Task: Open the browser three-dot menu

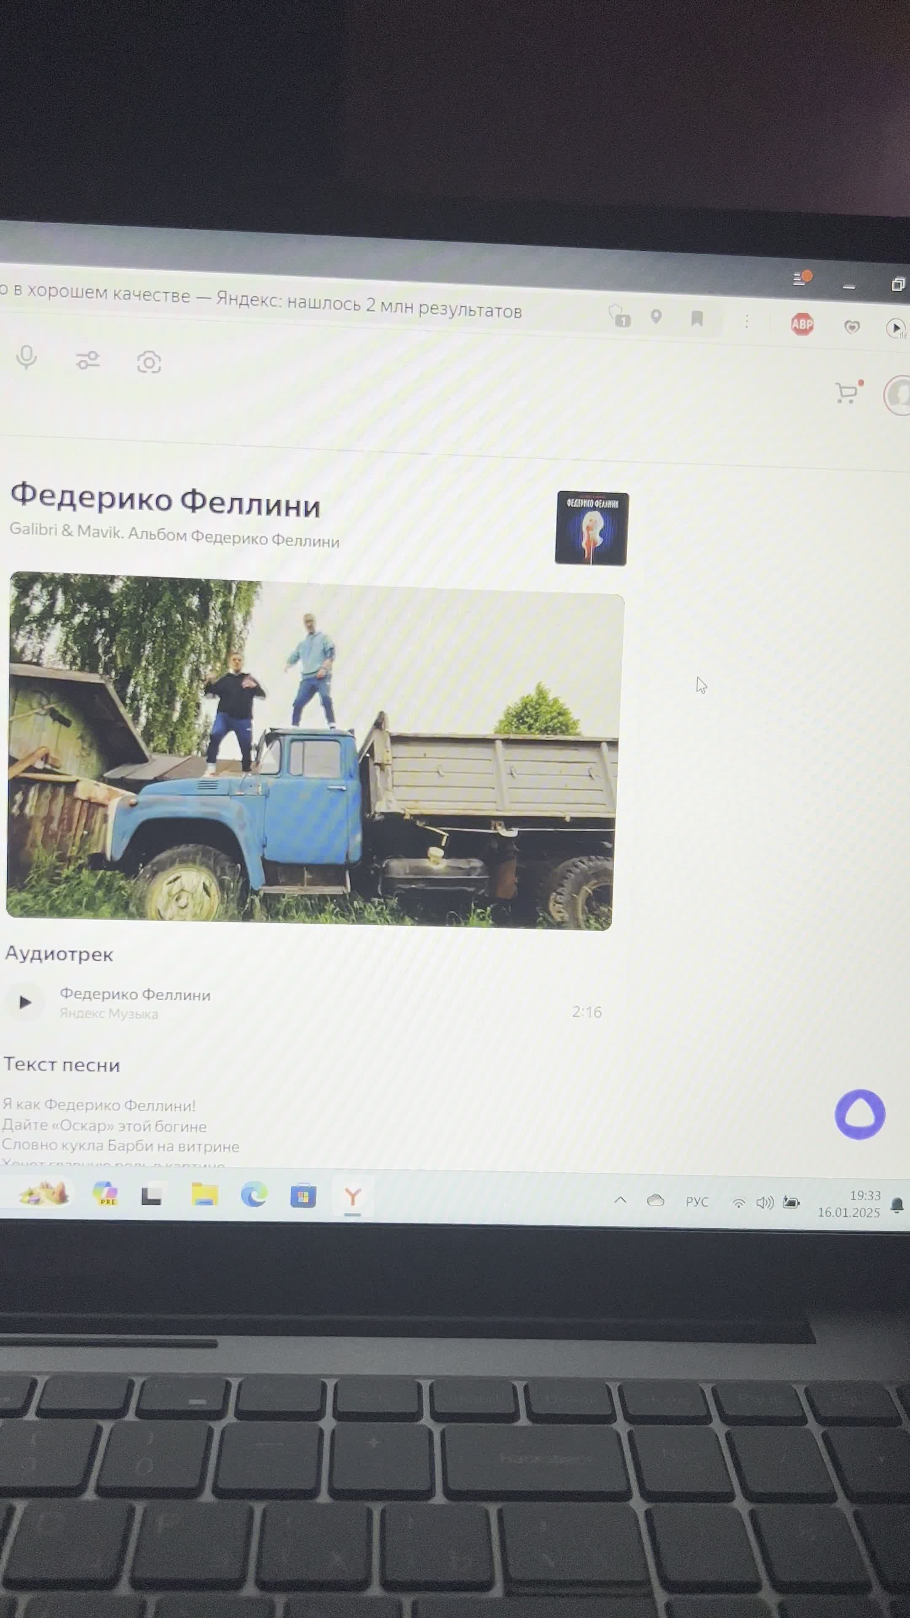Action: [746, 321]
